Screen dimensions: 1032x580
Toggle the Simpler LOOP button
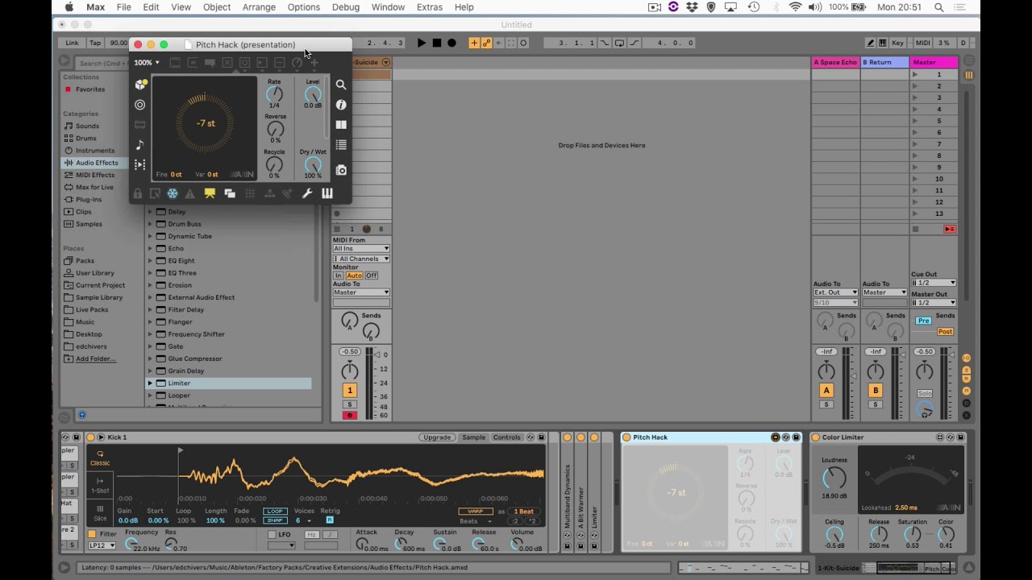pyautogui.click(x=275, y=512)
